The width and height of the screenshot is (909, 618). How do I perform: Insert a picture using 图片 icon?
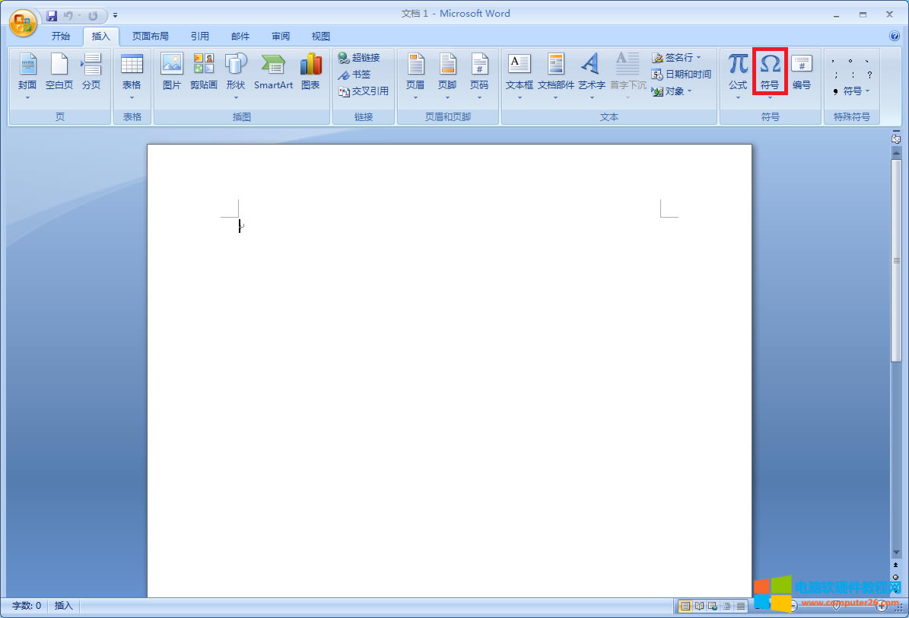(171, 72)
